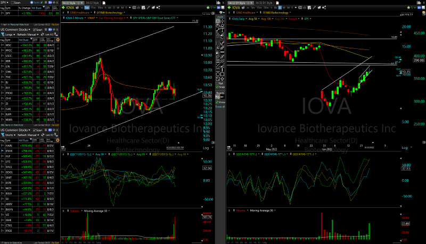426x244 pixels.
Task: Select the ellipse drawing tool
Action: pos(218,74)
